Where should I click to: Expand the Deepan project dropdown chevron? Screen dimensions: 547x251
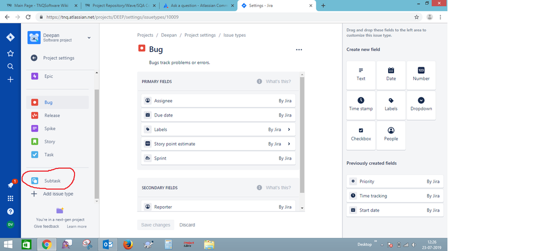(89, 38)
